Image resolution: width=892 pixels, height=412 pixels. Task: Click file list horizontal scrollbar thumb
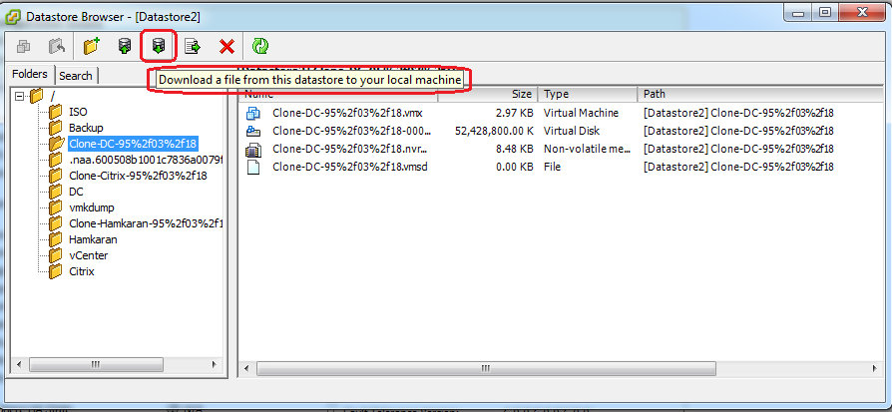click(486, 369)
